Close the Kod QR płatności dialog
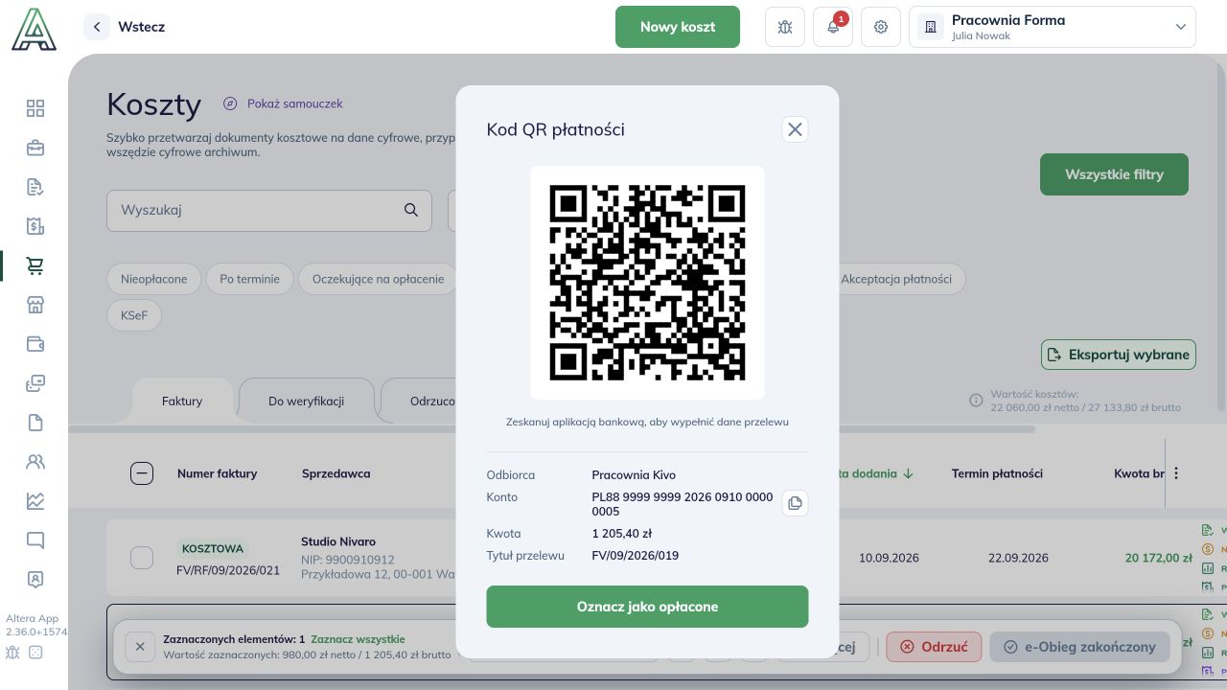Image resolution: width=1227 pixels, height=690 pixels. (x=795, y=129)
